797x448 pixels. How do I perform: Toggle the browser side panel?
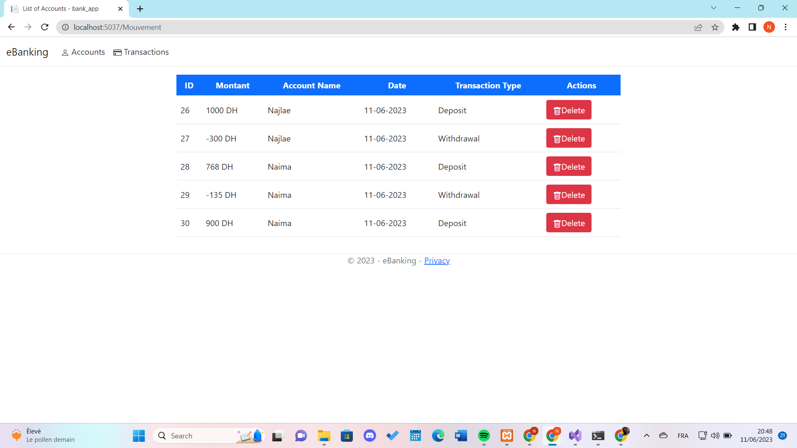click(752, 27)
